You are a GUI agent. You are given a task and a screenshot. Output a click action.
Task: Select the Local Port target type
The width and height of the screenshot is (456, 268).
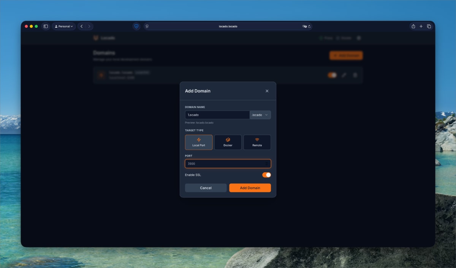click(x=198, y=142)
